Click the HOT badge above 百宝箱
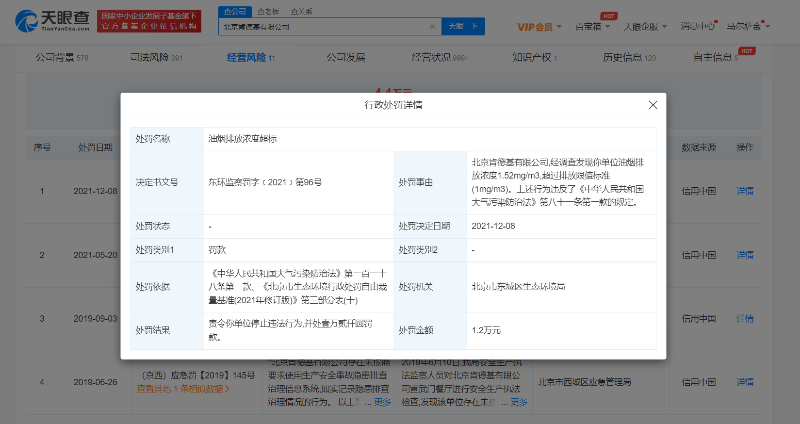The height and width of the screenshot is (424, 800). (609, 16)
